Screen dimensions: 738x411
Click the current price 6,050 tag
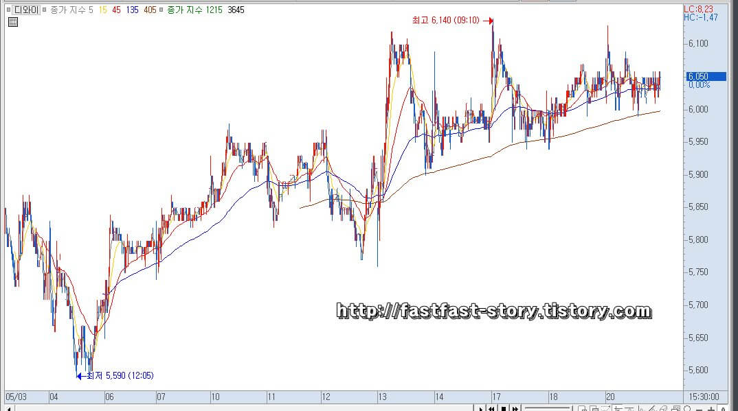[x=706, y=76]
